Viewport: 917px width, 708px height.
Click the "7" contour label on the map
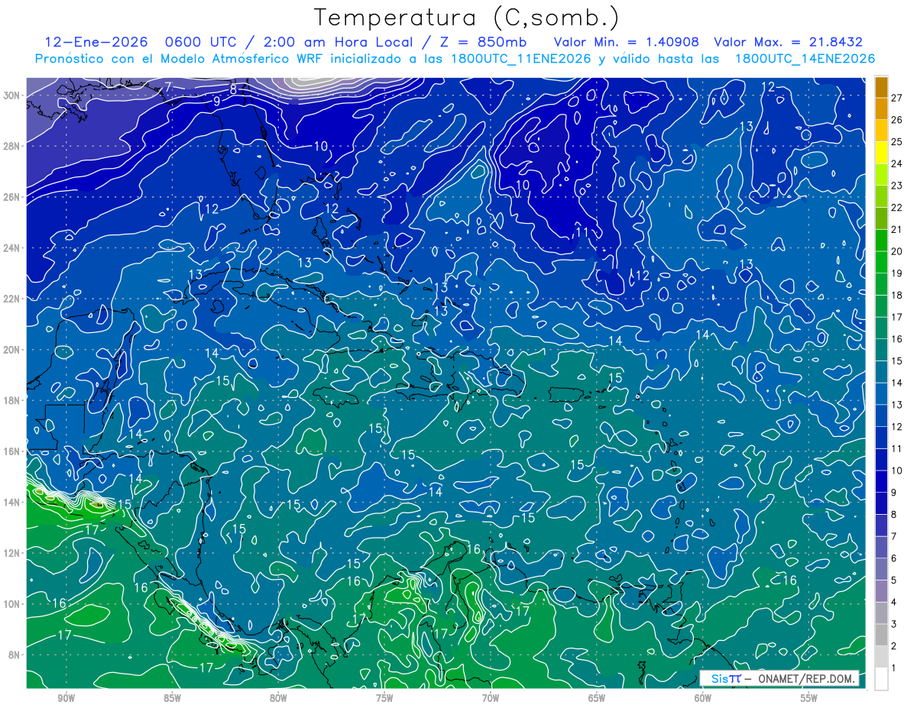point(168,87)
